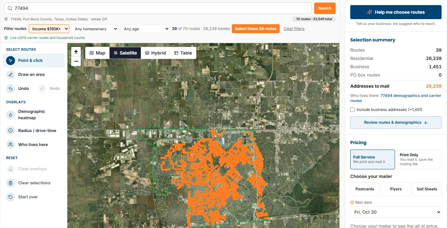Viewport: 447px width, 228px height.
Task: Click the Redo arrow icon
Action: (42, 89)
